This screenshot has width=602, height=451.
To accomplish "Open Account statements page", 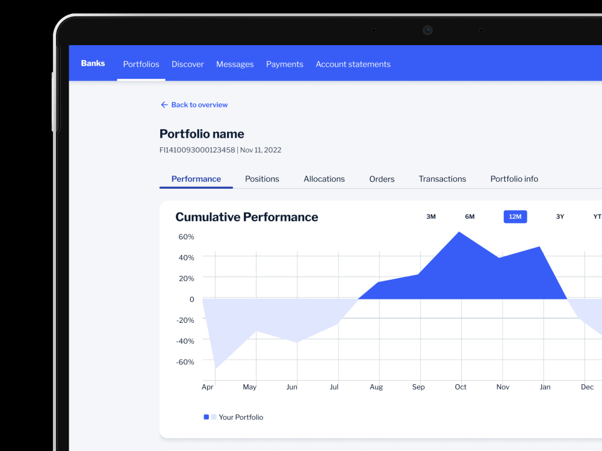I will coord(353,64).
